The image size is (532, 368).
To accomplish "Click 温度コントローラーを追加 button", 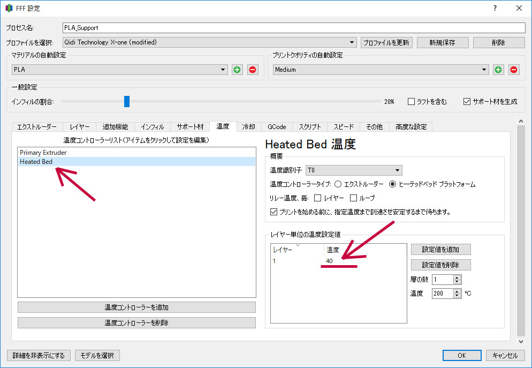I will [136, 307].
